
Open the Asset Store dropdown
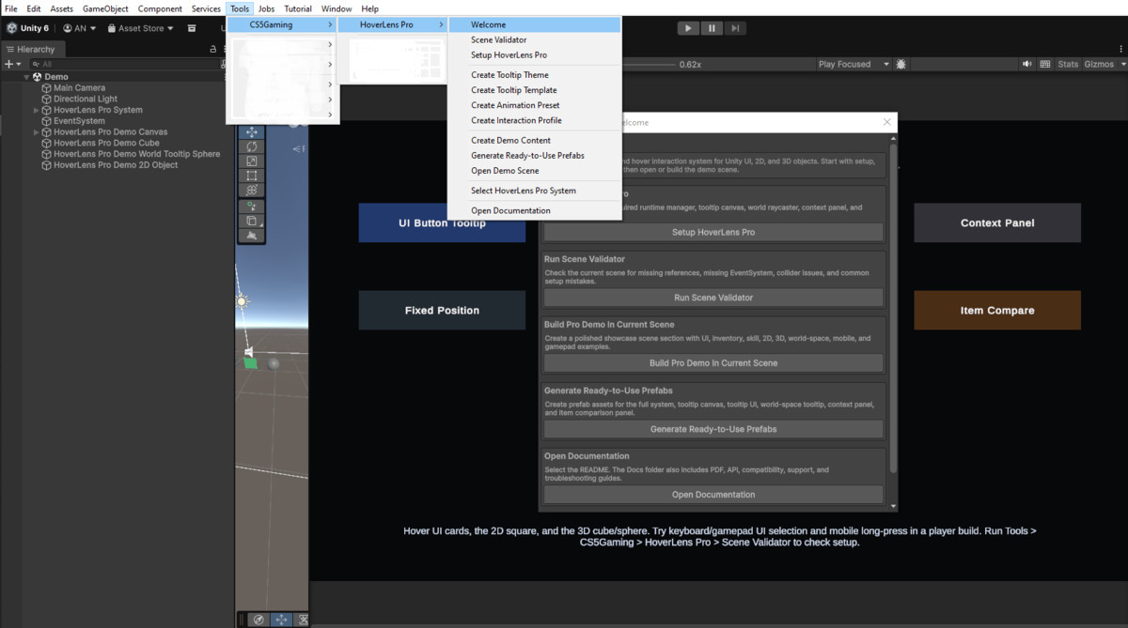(x=142, y=28)
